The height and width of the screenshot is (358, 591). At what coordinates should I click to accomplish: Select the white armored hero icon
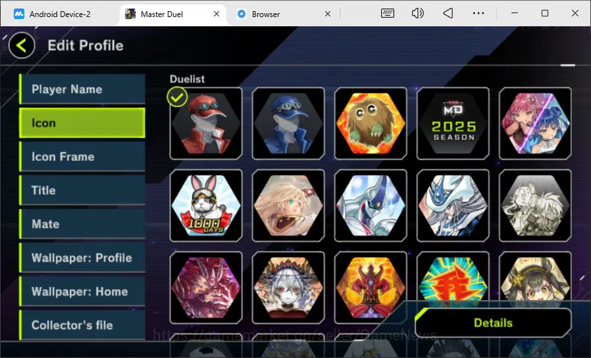click(371, 206)
